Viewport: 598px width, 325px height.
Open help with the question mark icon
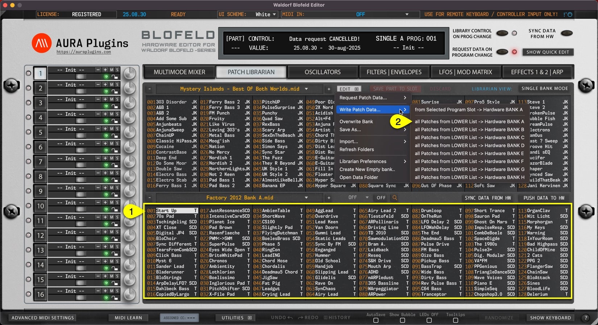coord(586,318)
